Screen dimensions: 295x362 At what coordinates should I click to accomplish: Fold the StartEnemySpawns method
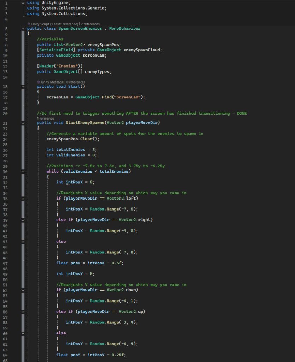coord(23,123)
